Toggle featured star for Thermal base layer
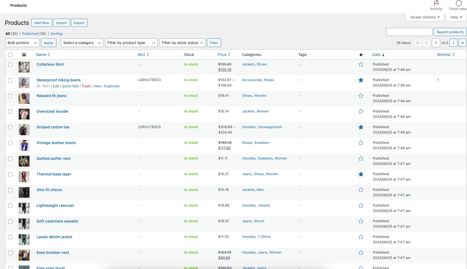This screenshot has width=467, height=269. pyautogui.click(x=361, y=174)
